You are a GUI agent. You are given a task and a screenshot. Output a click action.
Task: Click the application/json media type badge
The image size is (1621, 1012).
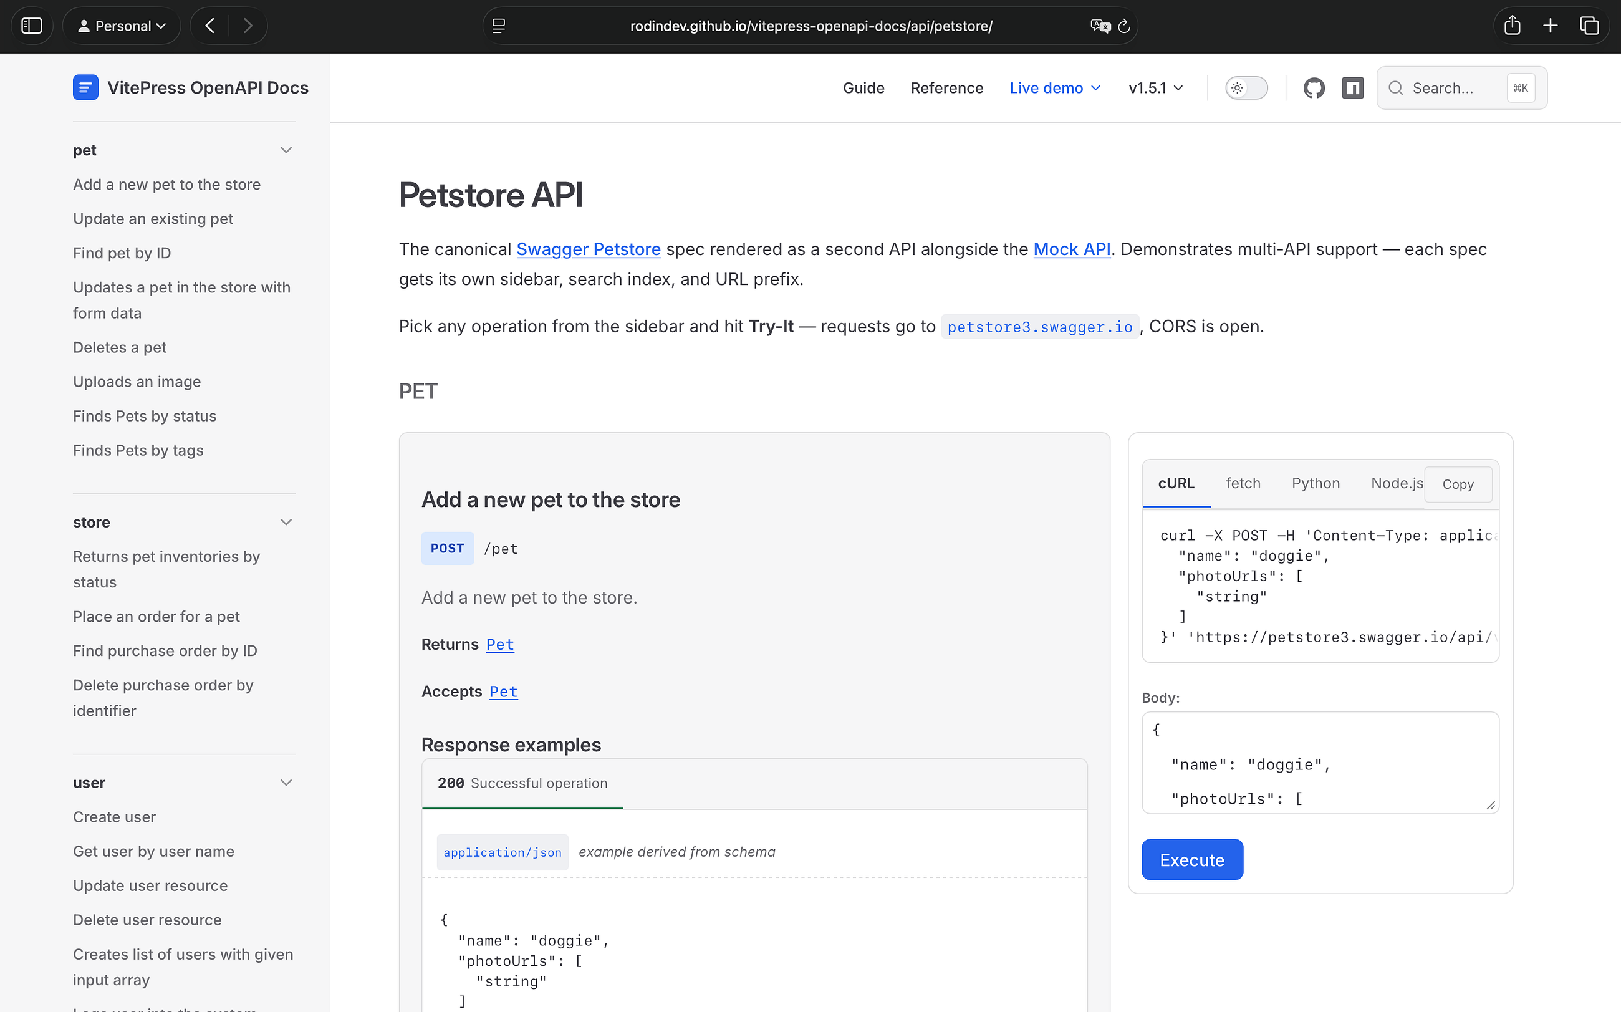click(503, 852)
